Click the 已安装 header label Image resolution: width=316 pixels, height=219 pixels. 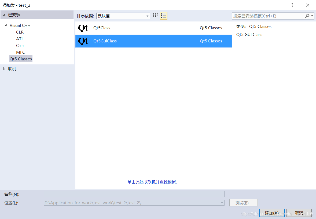tap(14, 15)
